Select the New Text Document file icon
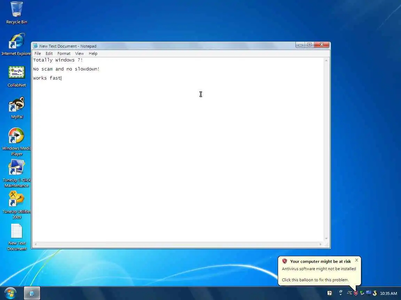The image size is (401, 300). (x=17, y=237)
